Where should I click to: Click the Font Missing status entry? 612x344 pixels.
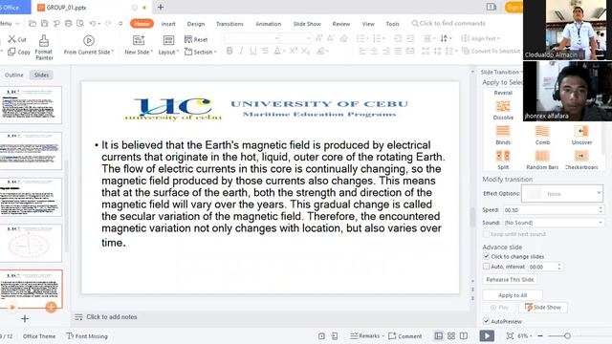[87, 335]
